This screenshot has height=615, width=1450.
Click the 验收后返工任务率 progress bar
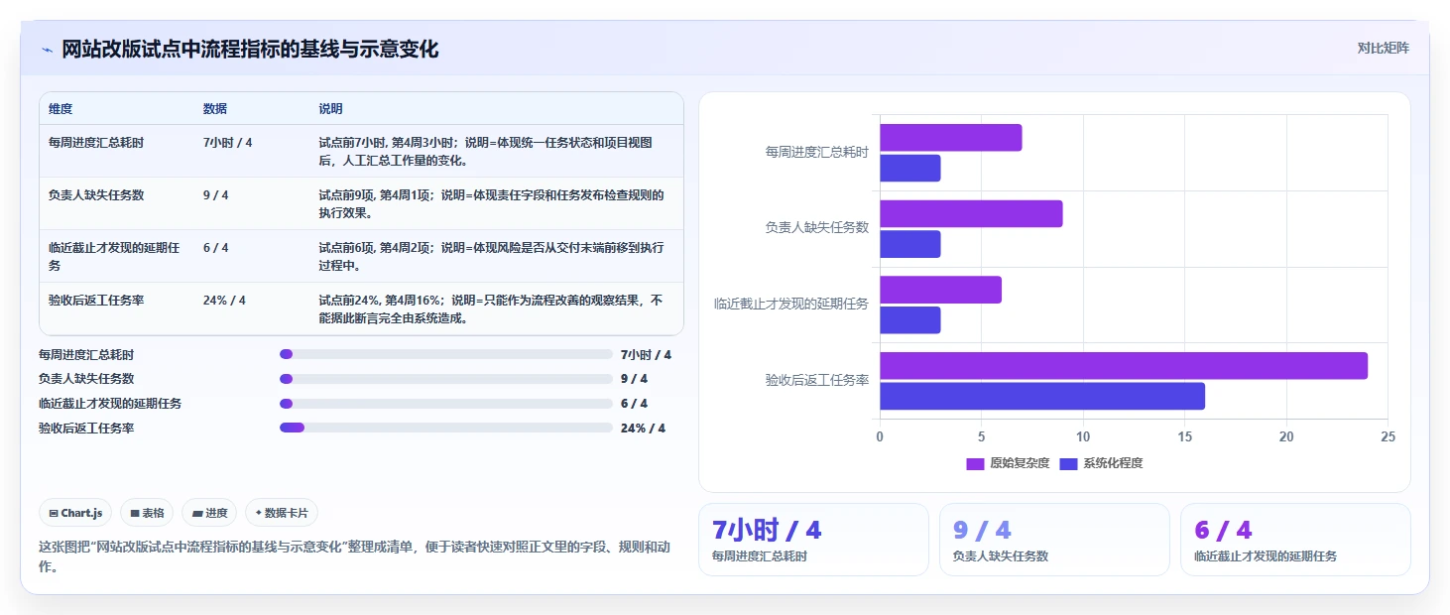pos(446,428)
